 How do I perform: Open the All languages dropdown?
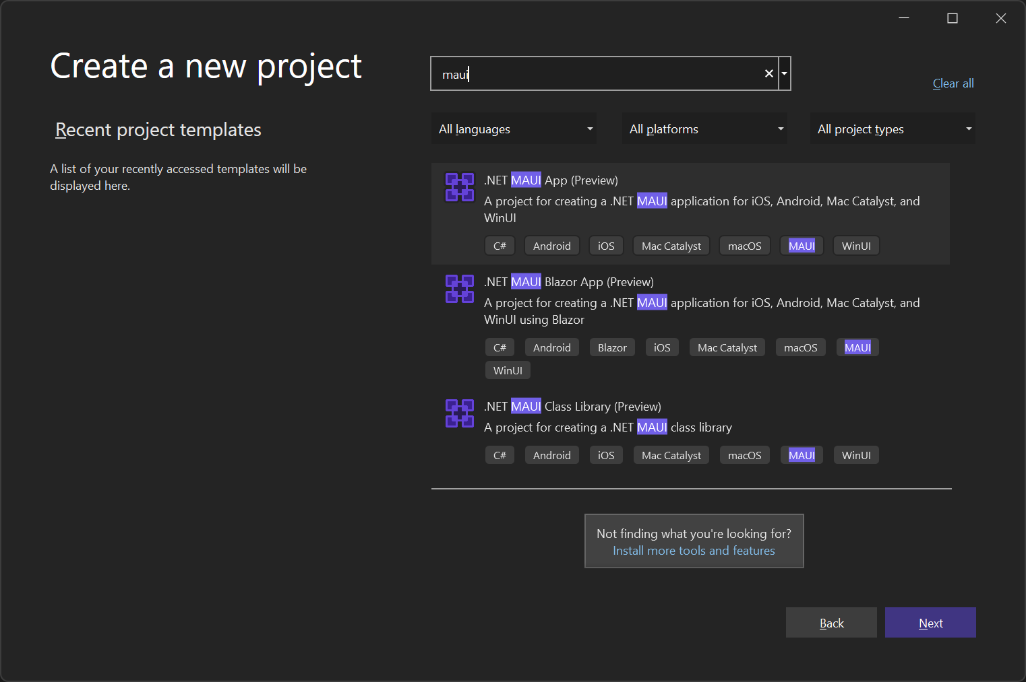tap(514, 129)
